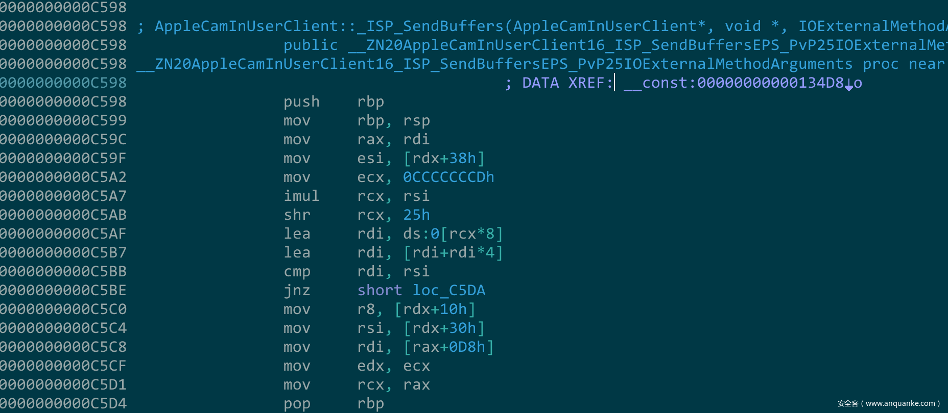
Task: Click the pop mnemonic at C5D4
Action: (x=297, y=404)
